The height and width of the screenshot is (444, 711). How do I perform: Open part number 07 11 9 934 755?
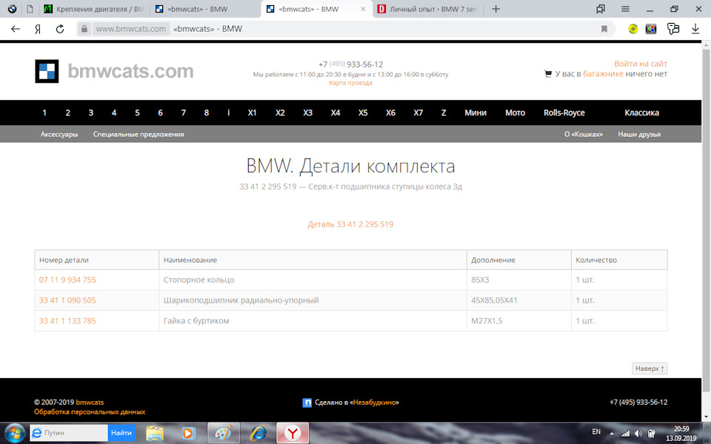click(x=67, y=280)
